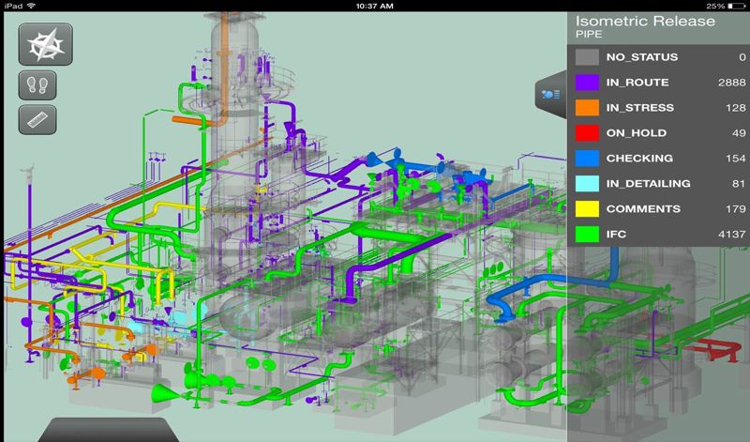Tap the green IFC color swatch
The height and width of the screenshot is (442, 750).
(x=587, y=235)
